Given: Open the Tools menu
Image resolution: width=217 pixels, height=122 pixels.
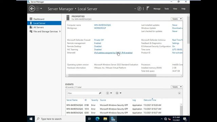Looking at the screenshot, I should coord(166,9).
